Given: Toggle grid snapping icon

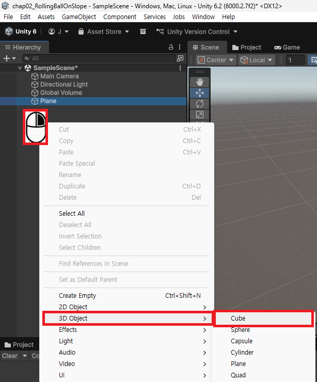Looking at the screenshot, I should (x=313, y=60).
